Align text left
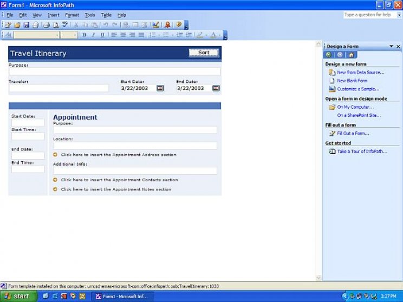The width and height of the screenshot is (403, 302). coord(114,35)
